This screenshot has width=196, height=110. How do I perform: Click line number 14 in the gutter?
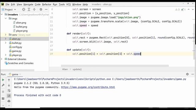(x=51, y=34)
